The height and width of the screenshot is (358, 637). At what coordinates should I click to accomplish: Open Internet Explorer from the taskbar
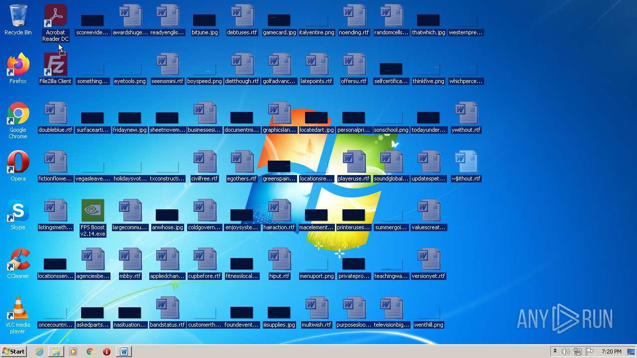(39, 352)
